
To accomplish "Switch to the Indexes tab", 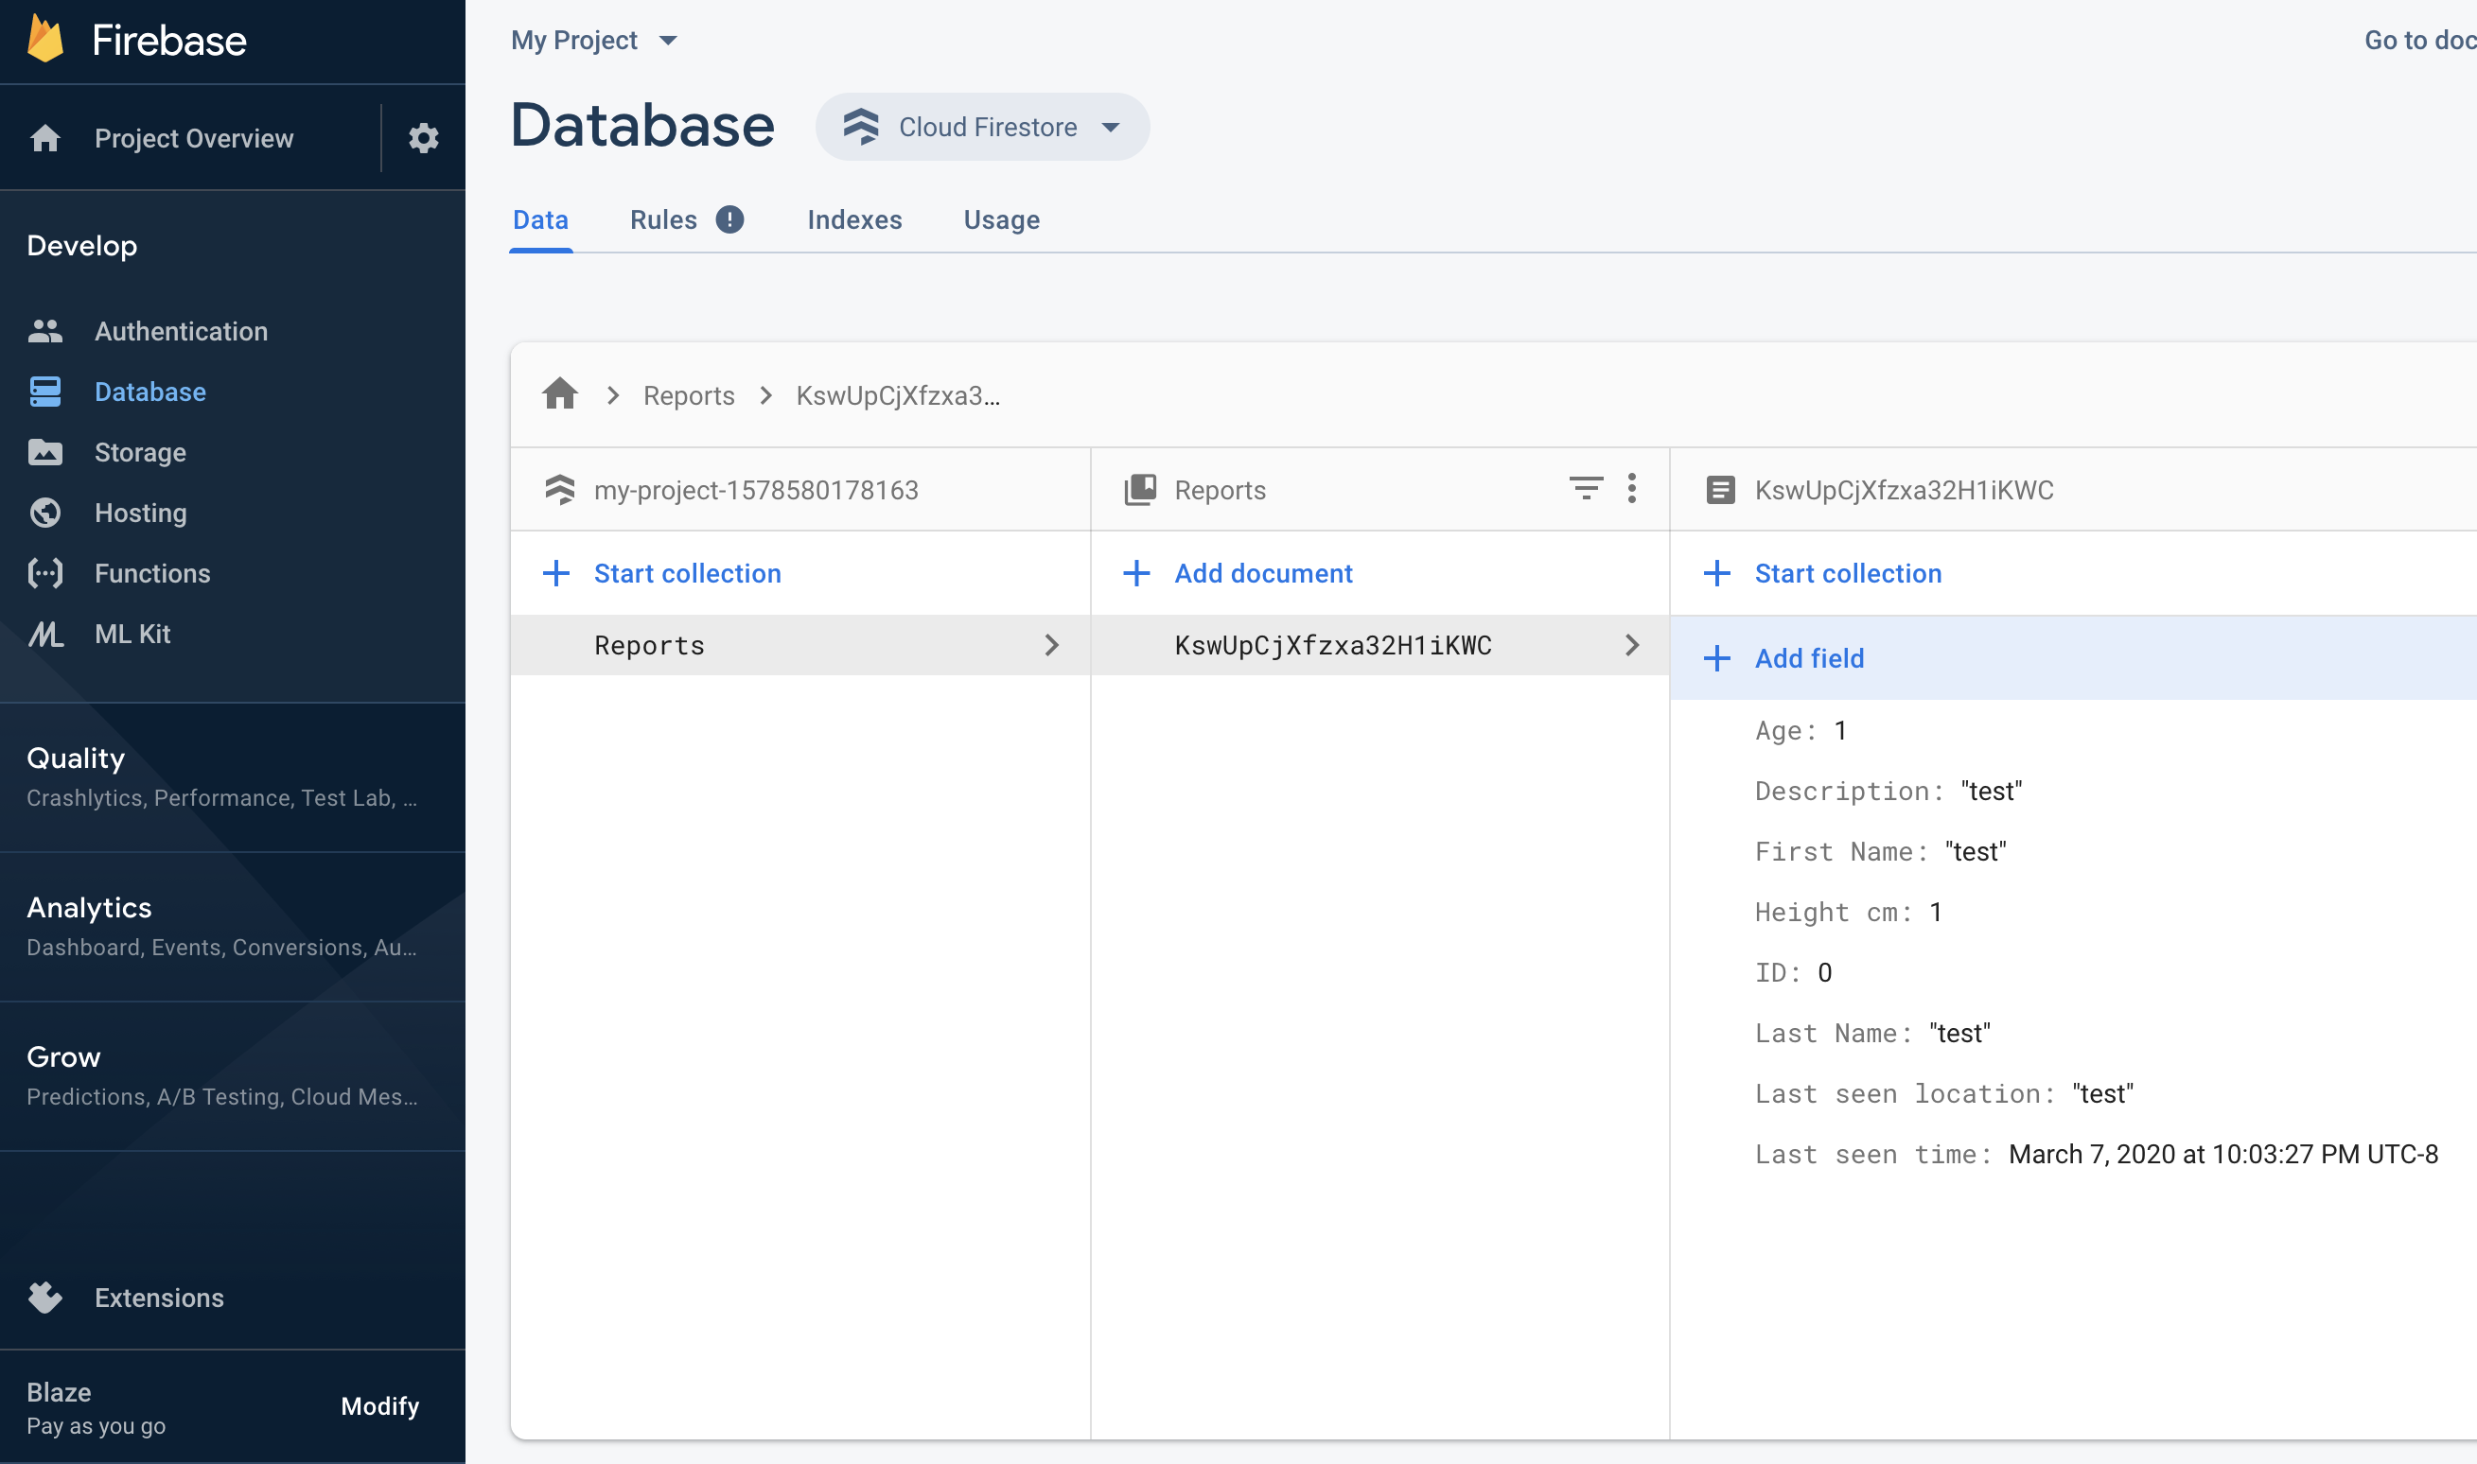I will pyautogui.click(x=854, y=220).
